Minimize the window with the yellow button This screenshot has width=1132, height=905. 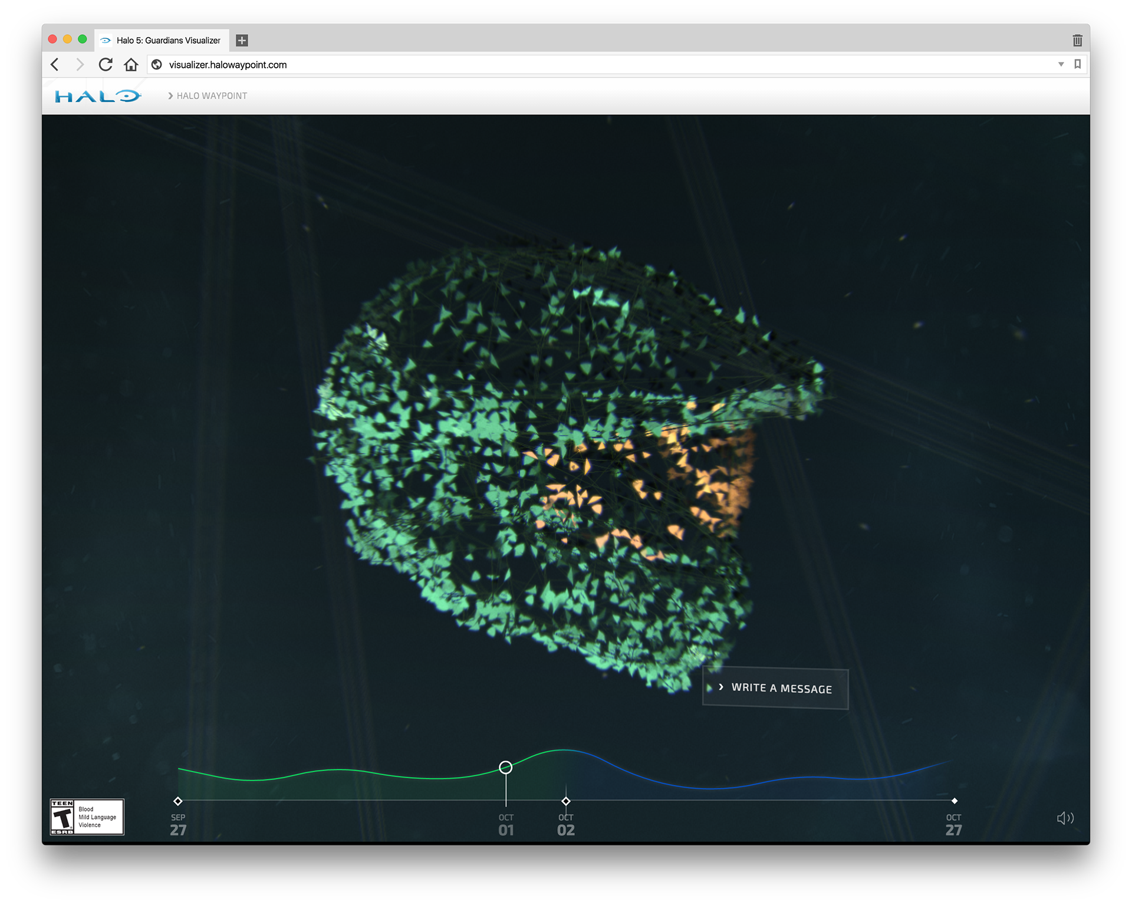tap(67, 39)
